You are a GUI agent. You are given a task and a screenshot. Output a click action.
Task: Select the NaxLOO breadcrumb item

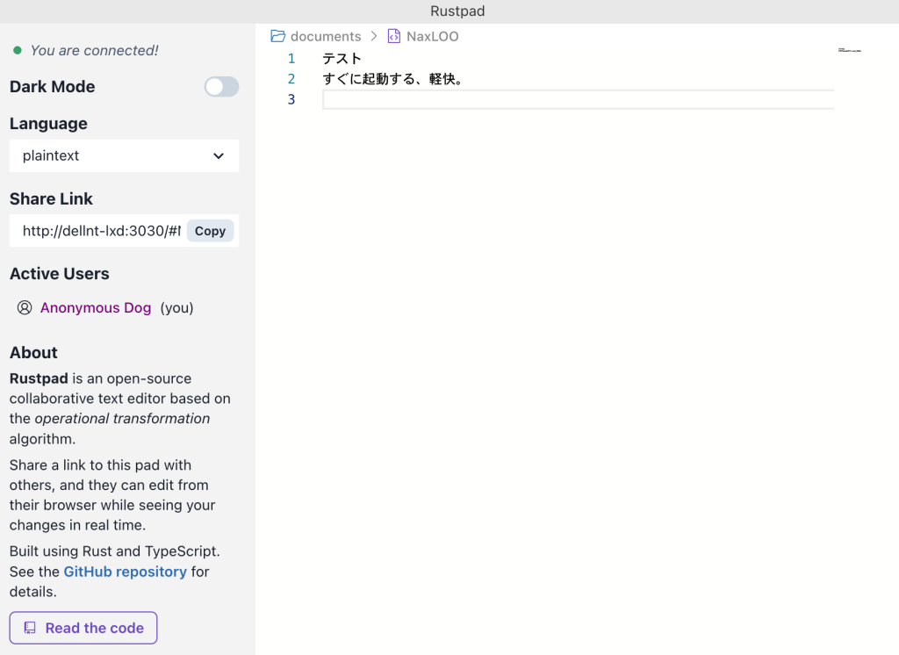pos(432,36)
